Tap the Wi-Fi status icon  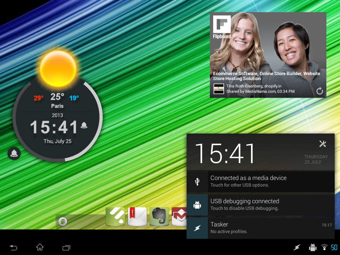[324, 247]
